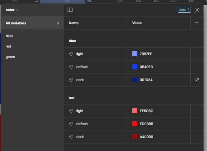Open the color collection dropdown

pos(12,10)
